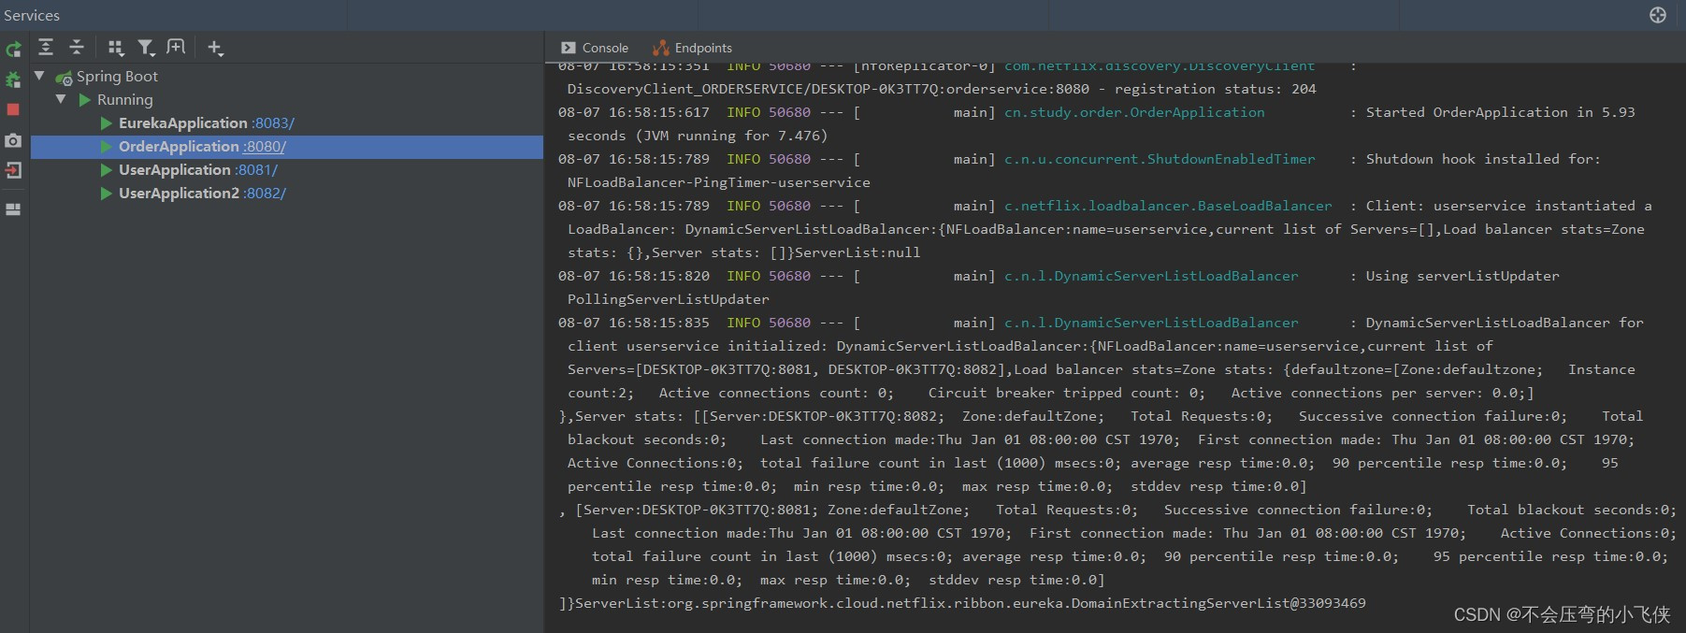Open the Group By dropdown

[115, 48]
